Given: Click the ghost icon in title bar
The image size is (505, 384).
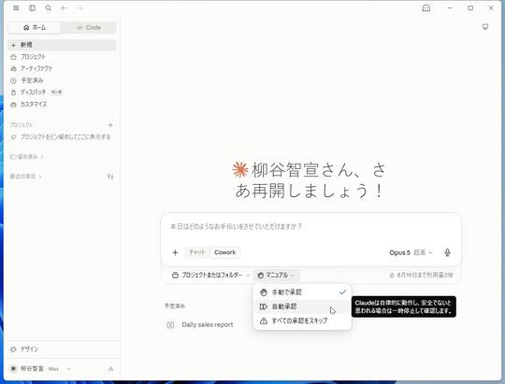Looking at the screenshot, I should pyautogui.click(x=426, y=8).
